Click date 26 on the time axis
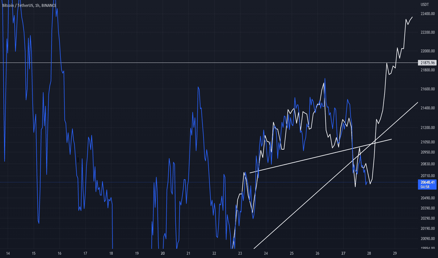The width and height of the screenshot is (438, 258). 317,253
